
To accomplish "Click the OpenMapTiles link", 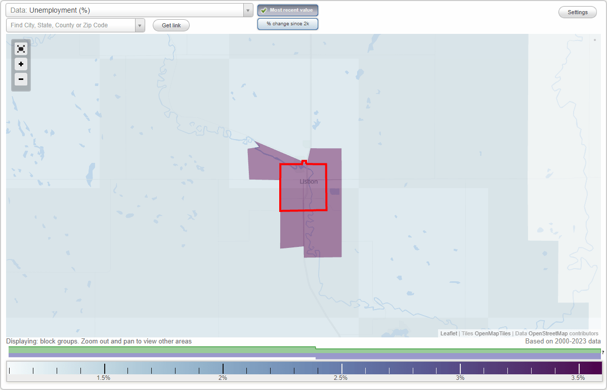I will (493, 333).
